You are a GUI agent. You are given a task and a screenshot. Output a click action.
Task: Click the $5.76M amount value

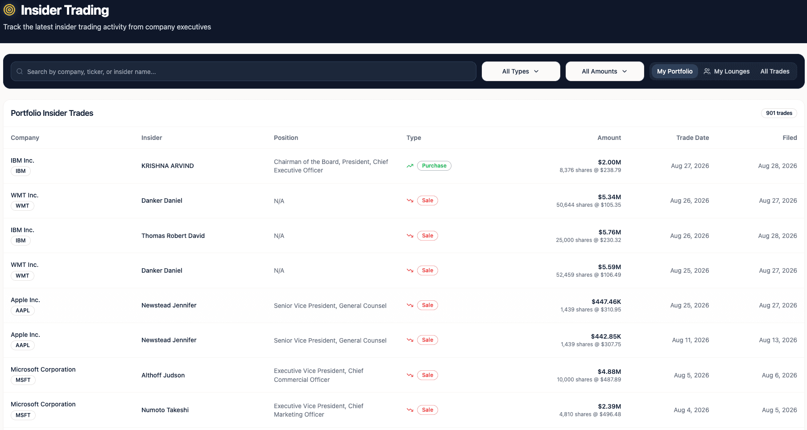pos(610,232)
